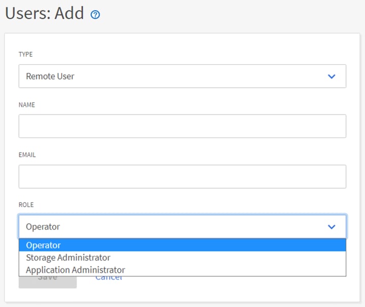Open the help icon beside Users: Add

click(x=95, y=15)
